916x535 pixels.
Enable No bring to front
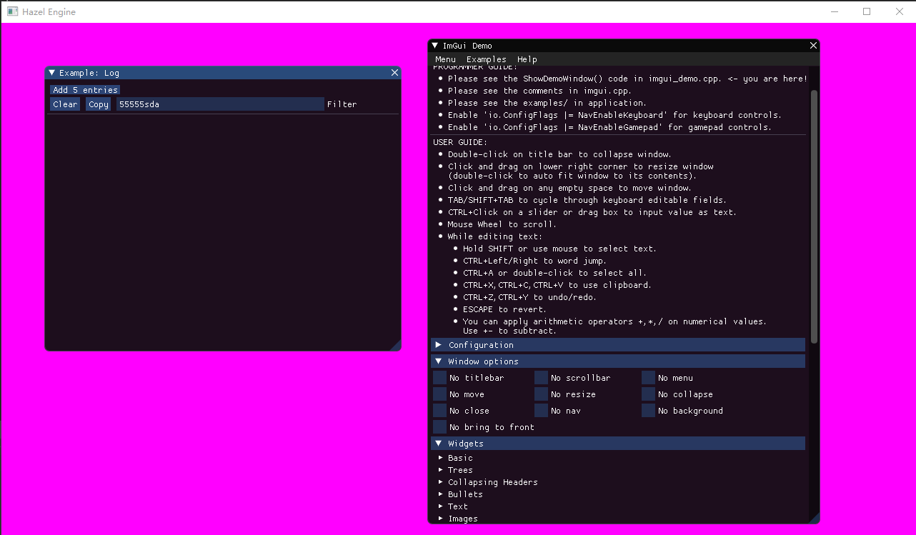pos(439,426)
